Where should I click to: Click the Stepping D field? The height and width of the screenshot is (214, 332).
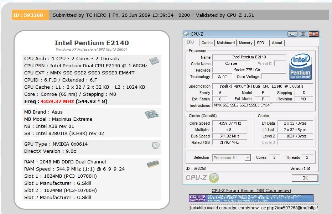coord(304,93)
